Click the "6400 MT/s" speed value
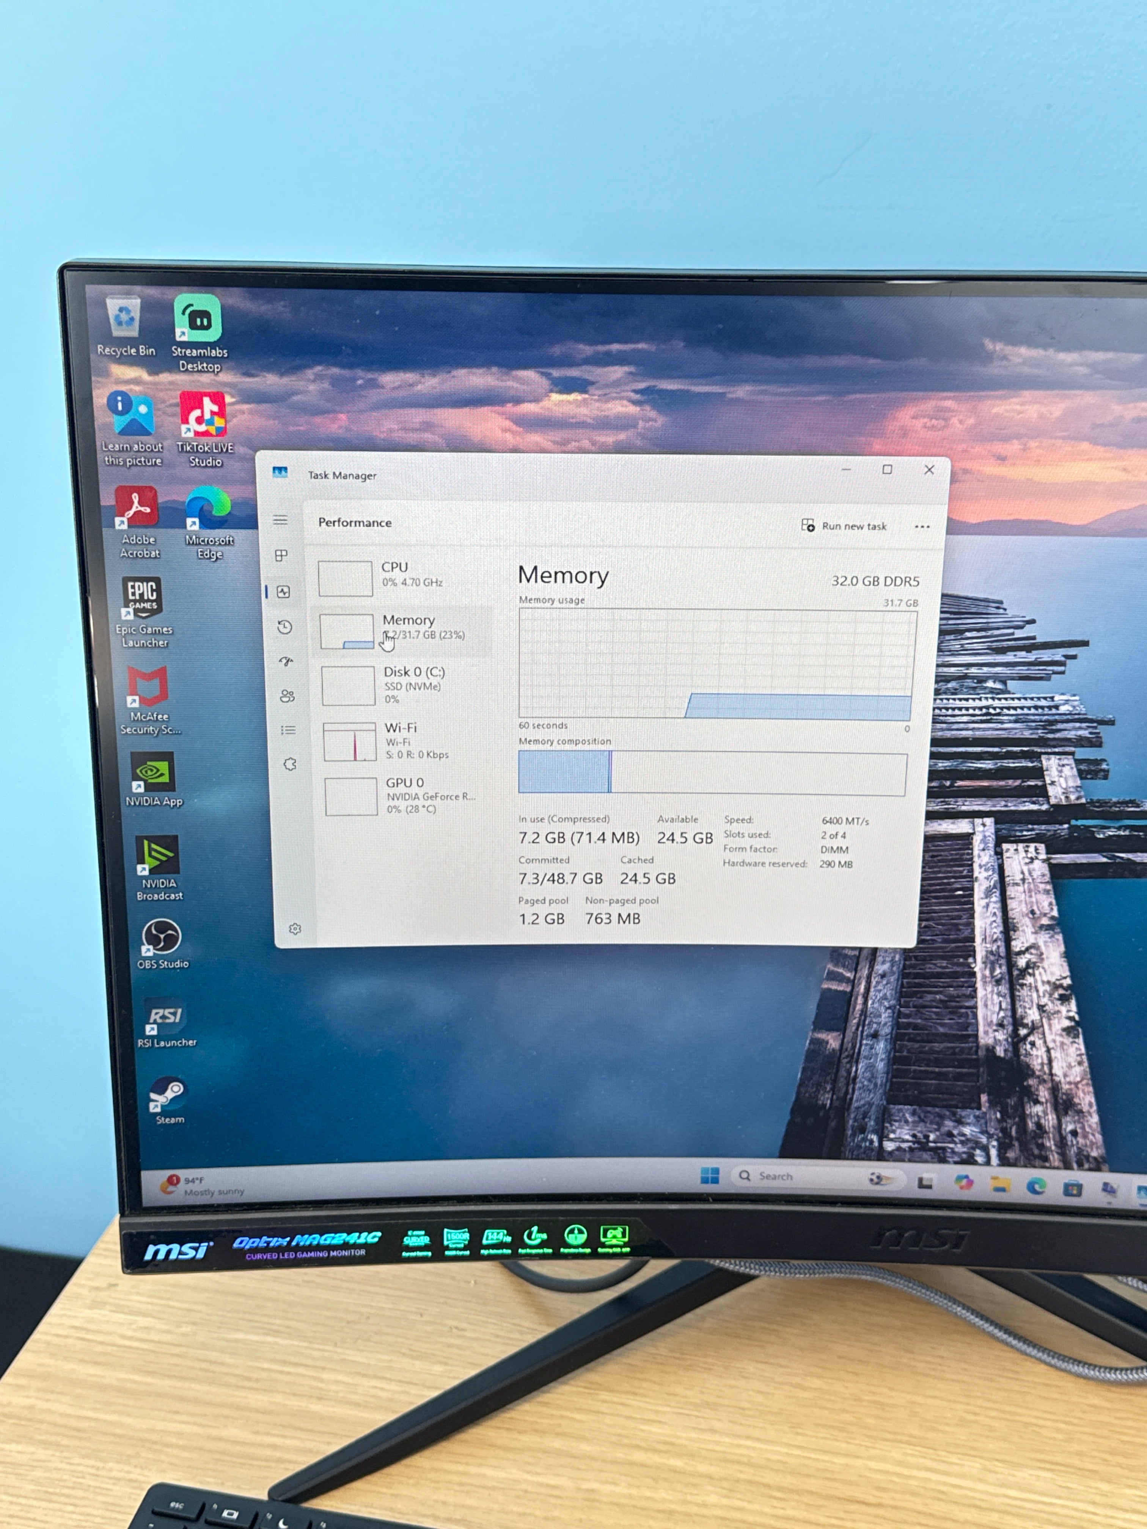The image size is (1147, 1529). [x=845, y=821]
